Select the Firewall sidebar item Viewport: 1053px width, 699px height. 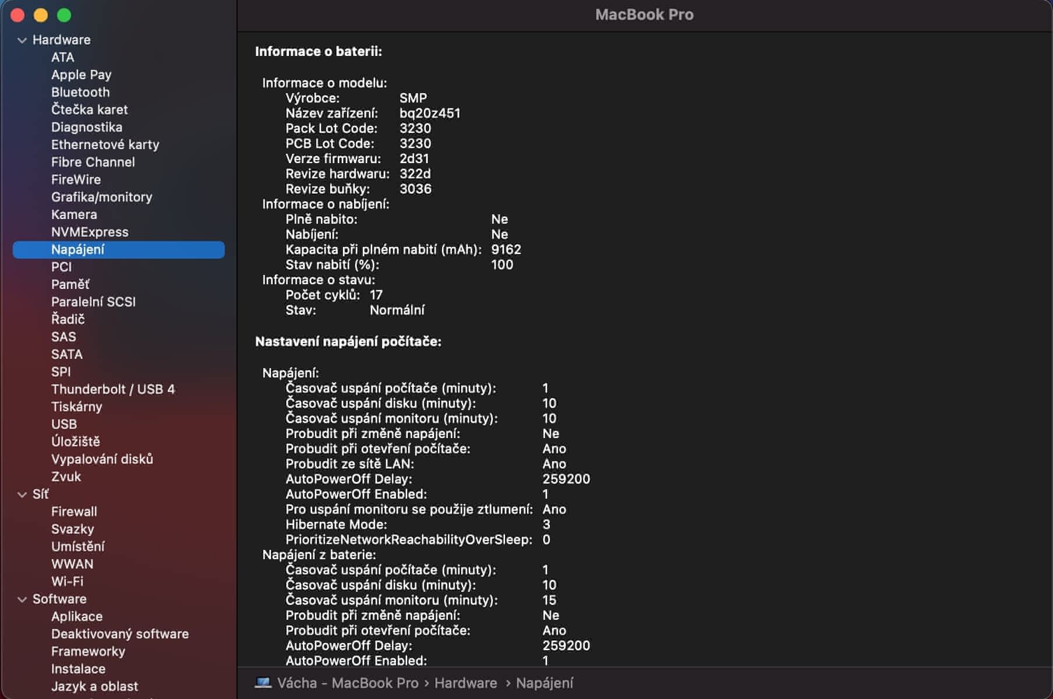click(74, 511)
